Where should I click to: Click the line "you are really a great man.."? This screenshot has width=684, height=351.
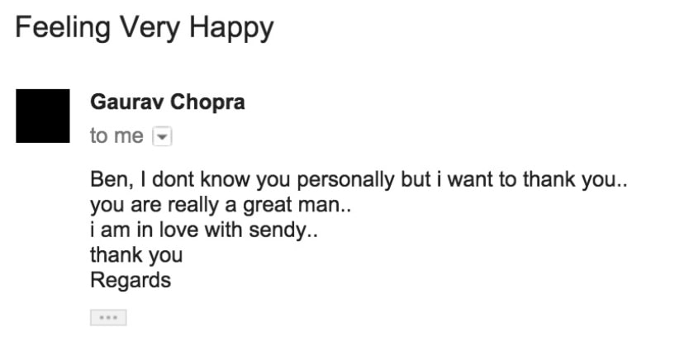(221, 205)
